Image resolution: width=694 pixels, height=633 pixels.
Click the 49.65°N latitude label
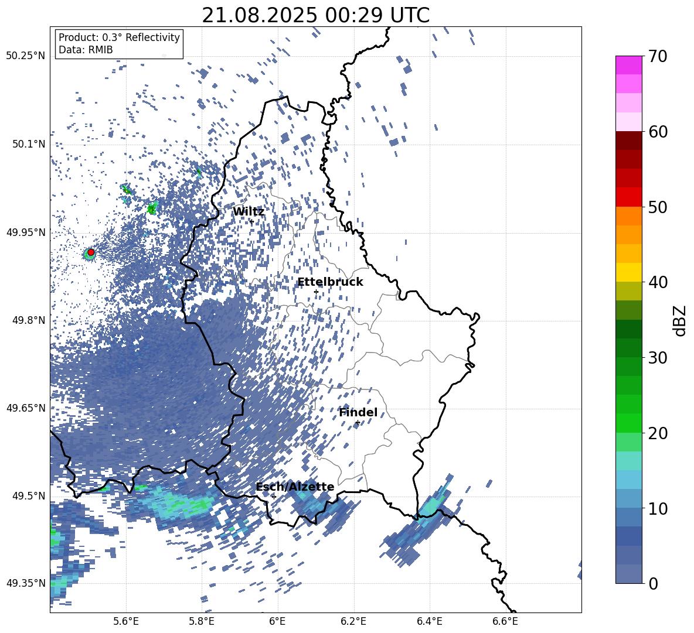26,408
